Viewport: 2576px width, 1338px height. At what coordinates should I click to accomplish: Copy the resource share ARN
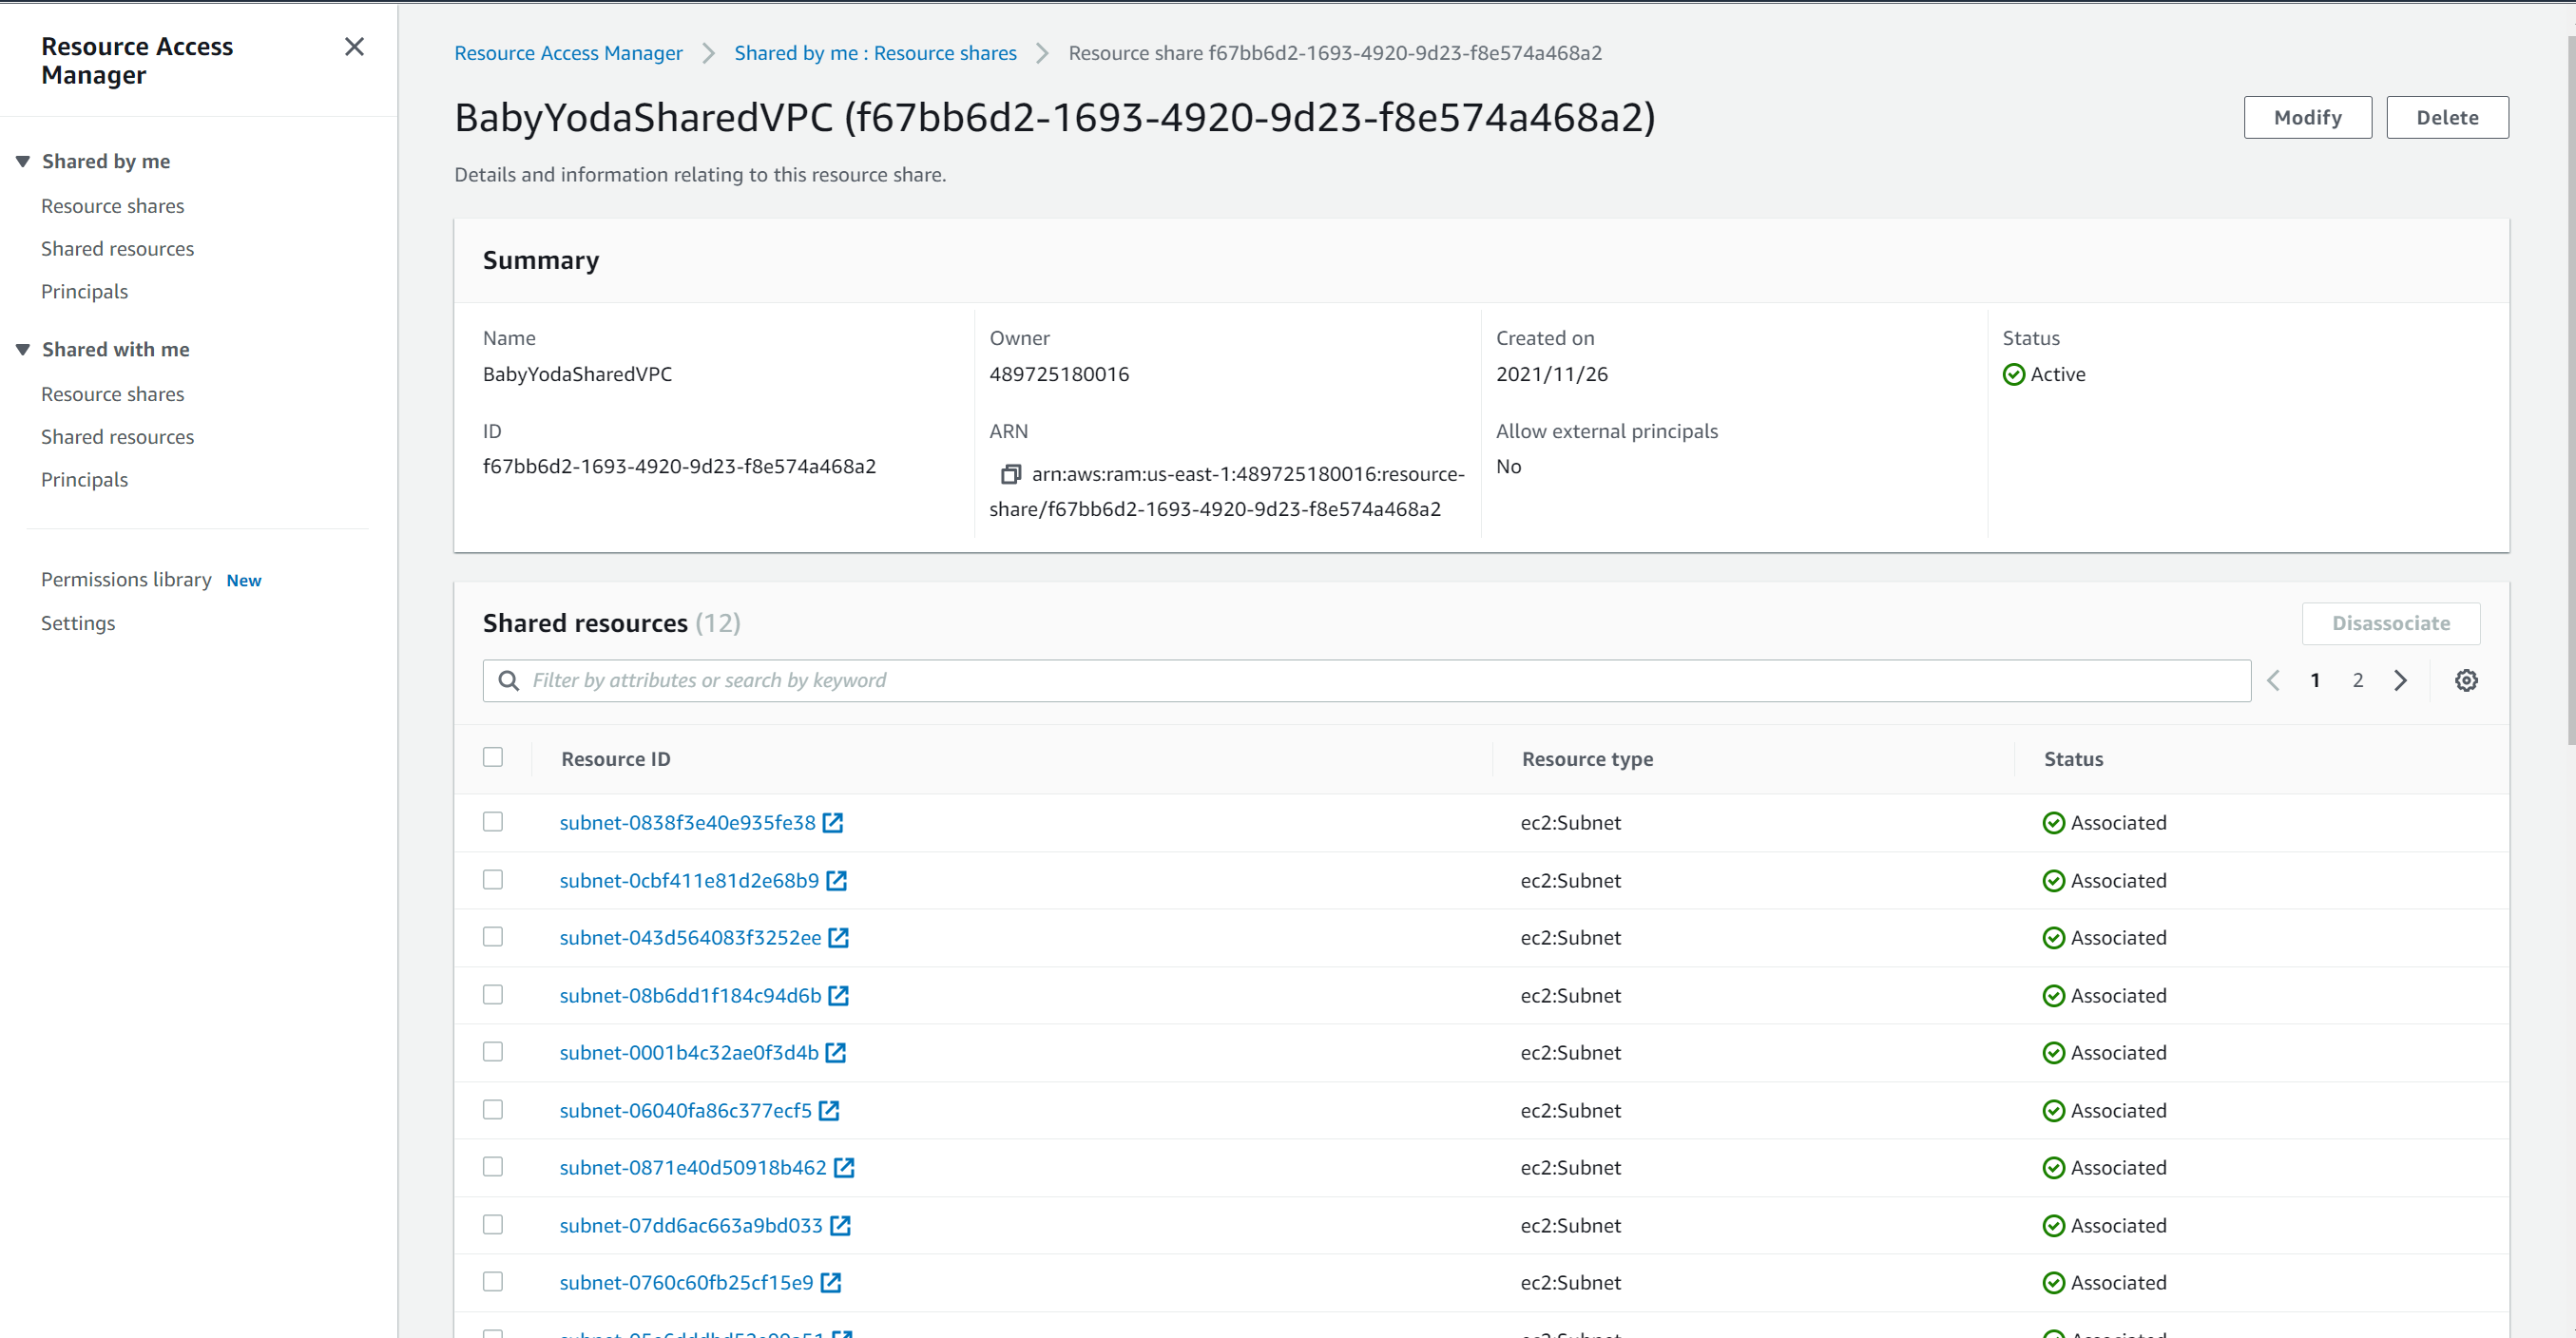(1011, 474)
